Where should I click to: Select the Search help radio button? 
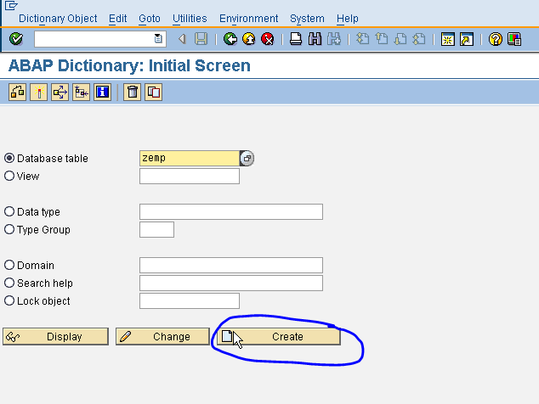point(9,283)
